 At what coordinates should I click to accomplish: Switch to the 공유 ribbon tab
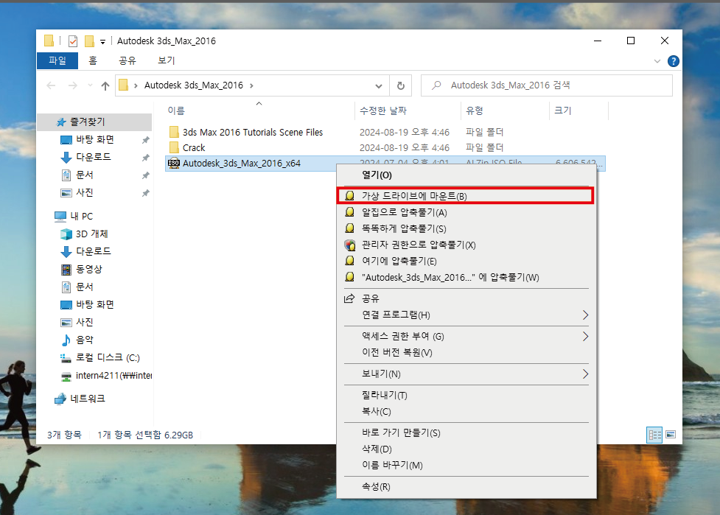coord(127,60)
